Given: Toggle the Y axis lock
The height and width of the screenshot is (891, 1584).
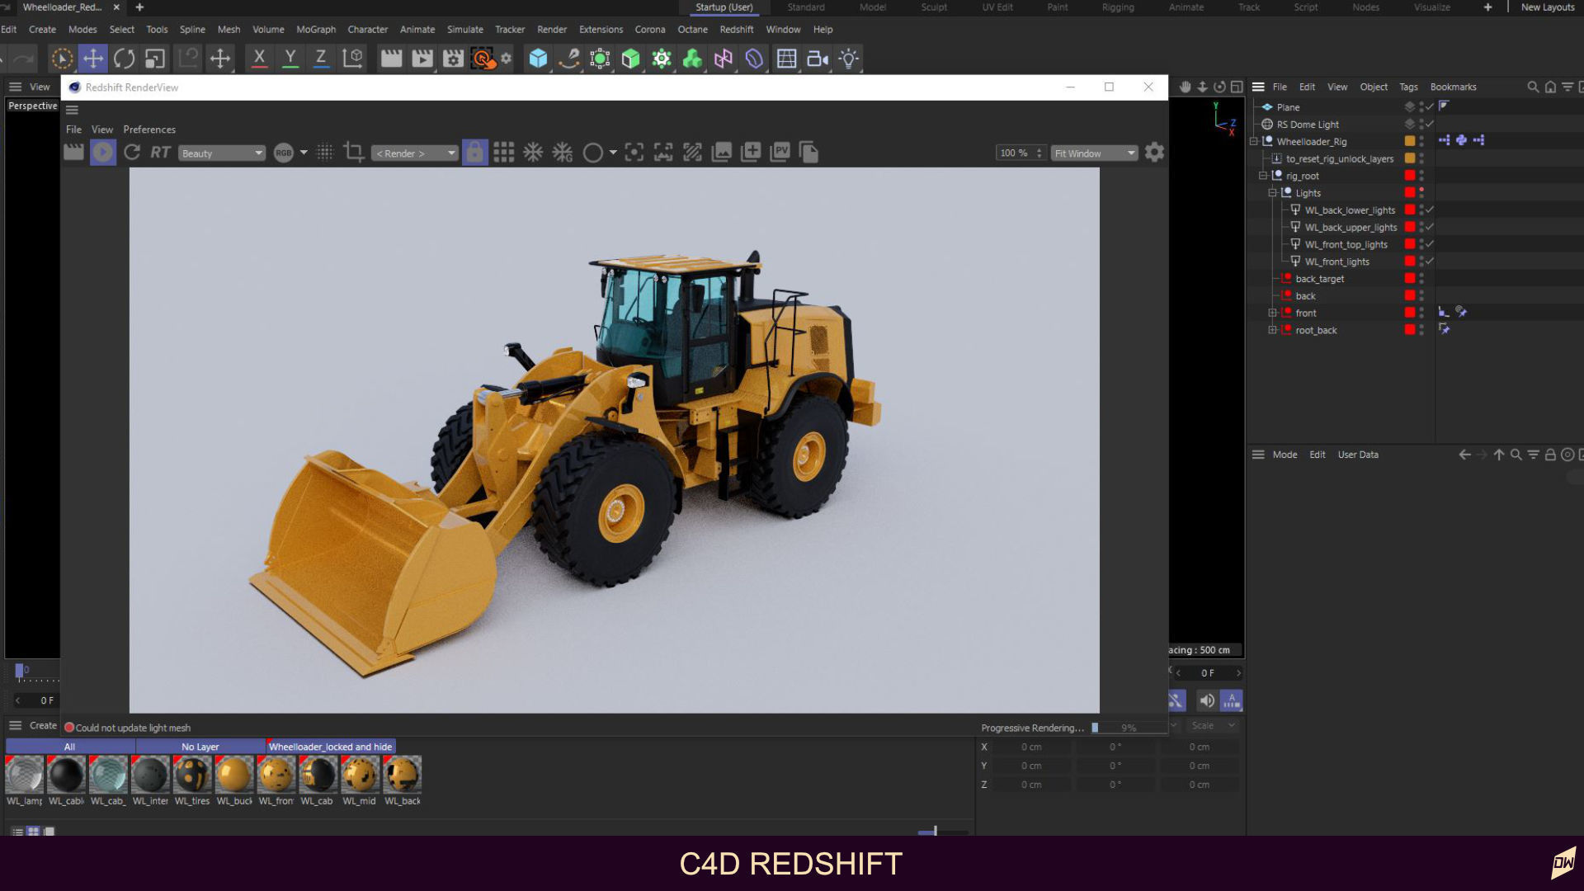Looking at the screenshot, I should 290,59.
